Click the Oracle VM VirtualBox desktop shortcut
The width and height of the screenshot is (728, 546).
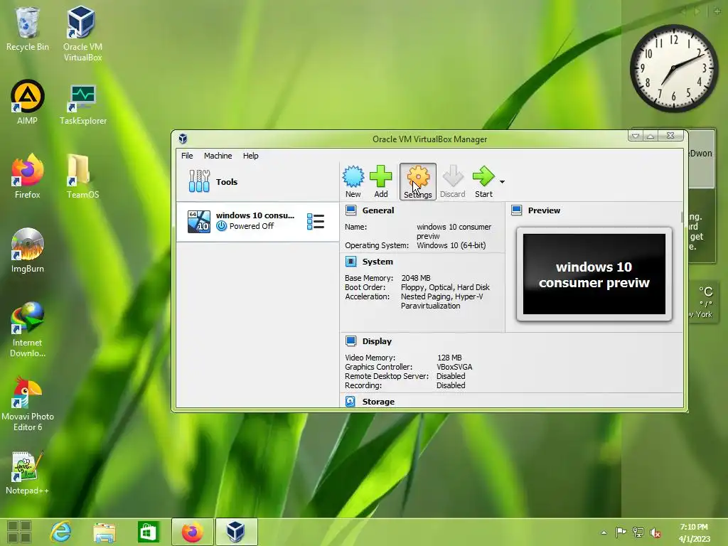coord(82,33)
